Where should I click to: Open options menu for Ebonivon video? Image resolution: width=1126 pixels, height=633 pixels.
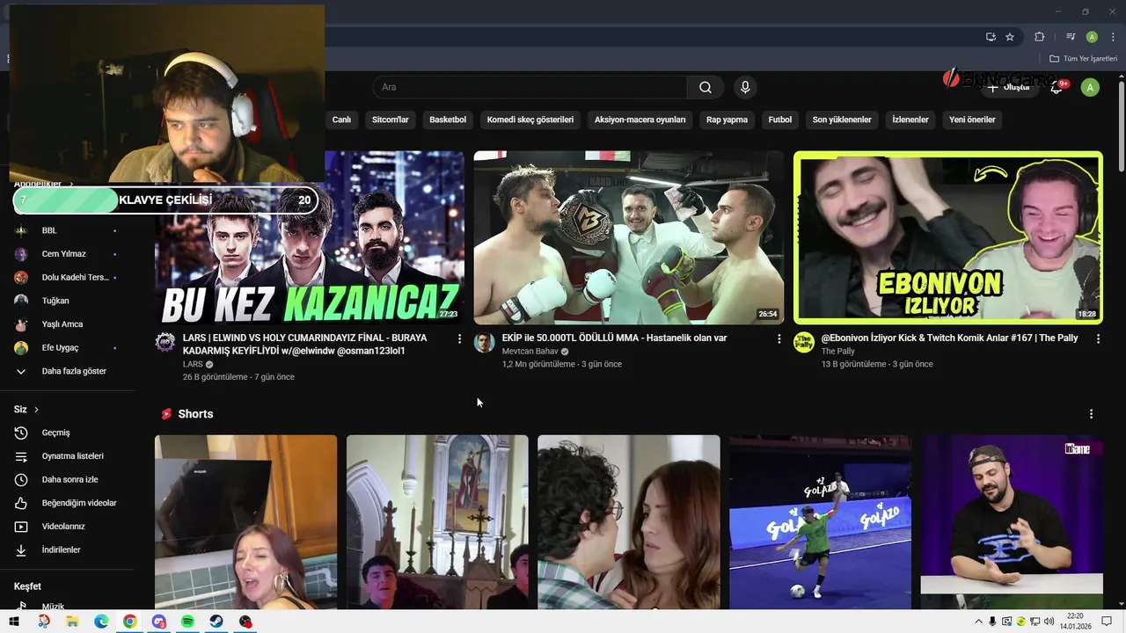[x=1098, y=338]
